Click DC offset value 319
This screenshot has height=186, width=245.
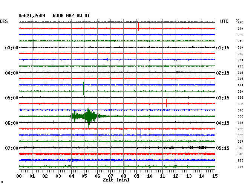click(240, 79)
